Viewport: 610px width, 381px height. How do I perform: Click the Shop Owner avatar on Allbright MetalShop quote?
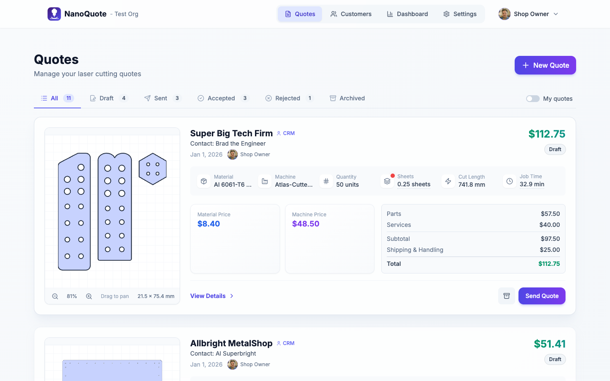[233, 364]
